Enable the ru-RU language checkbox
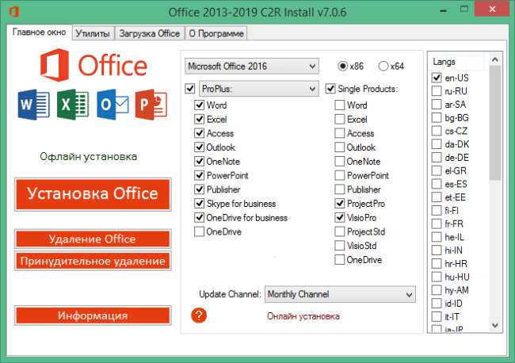The width and height of the screenshot is (515, 363). pyautogui.click(x=437, y=91)
